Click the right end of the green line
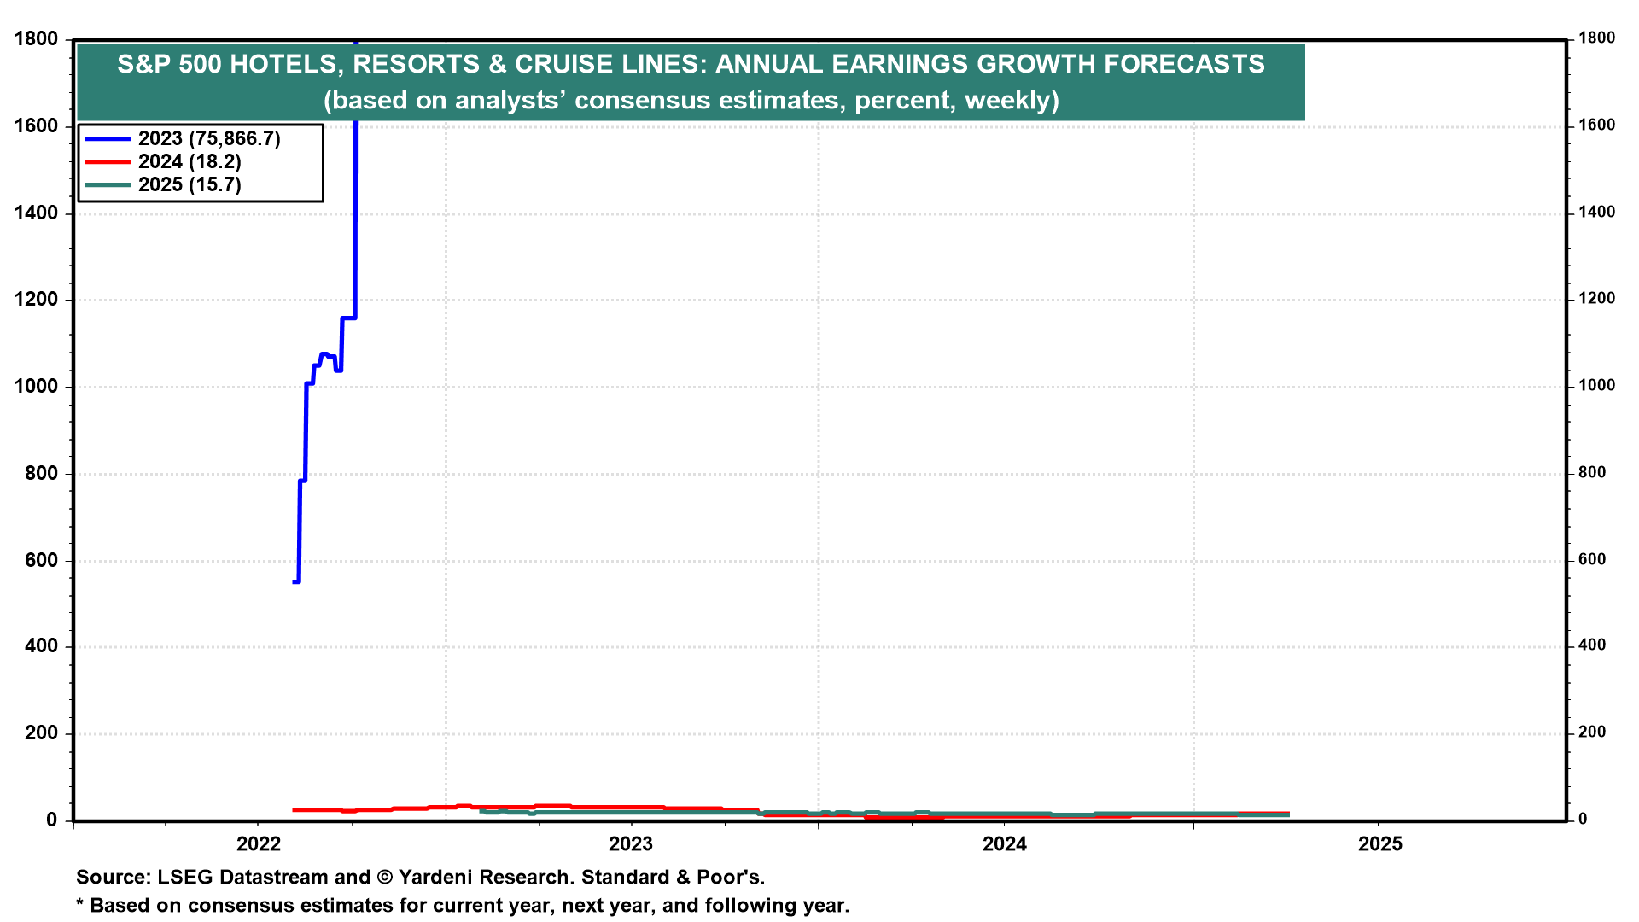The width and height of the screenshot is (1639, 922). [x=1286, y=814]
